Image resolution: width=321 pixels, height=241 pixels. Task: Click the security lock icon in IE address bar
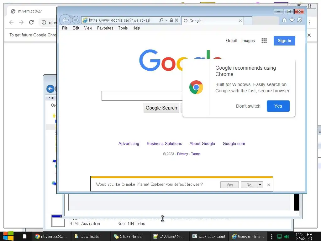click(171, 20)
